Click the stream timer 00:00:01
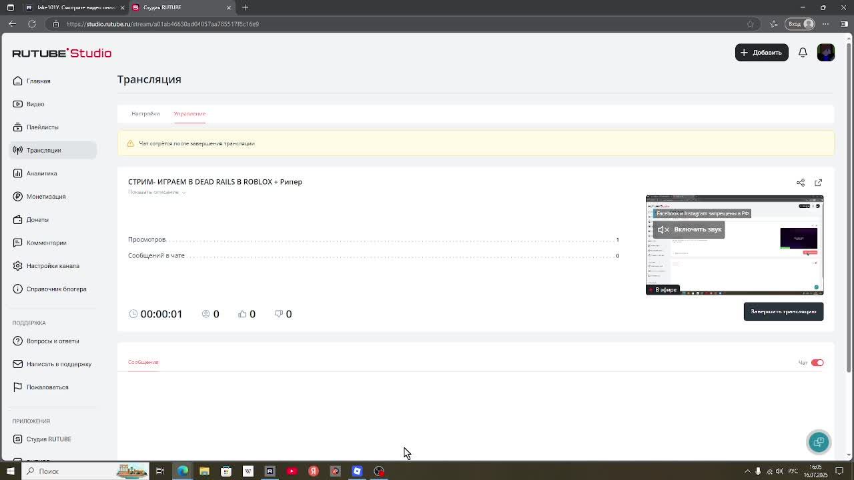Image resolution: width=854 pixels, height=480 pixels. (x=156, y=314)
